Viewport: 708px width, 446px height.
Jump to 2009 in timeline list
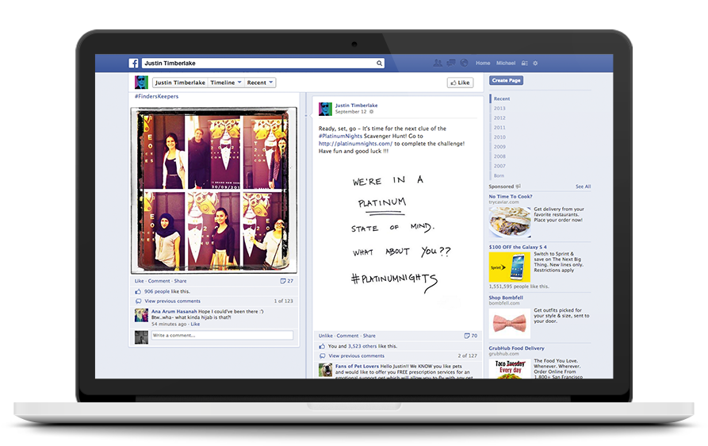(x=499, y=147)
